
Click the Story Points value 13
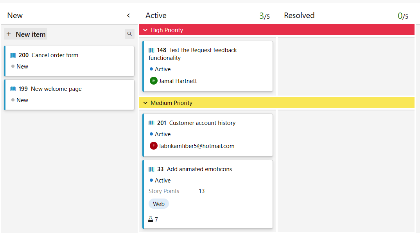pos(201,191)
